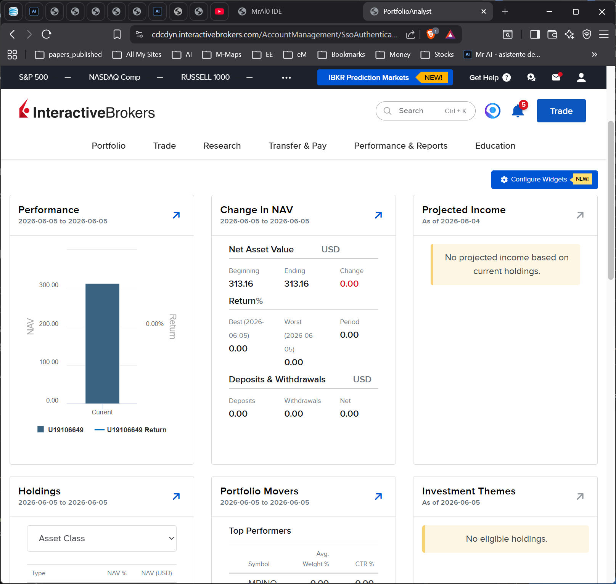
Task: Reload the page in the browser
Action: [x=47, y=35]
